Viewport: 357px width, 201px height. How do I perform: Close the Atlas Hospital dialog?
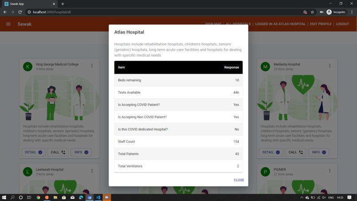coord(239,180)
